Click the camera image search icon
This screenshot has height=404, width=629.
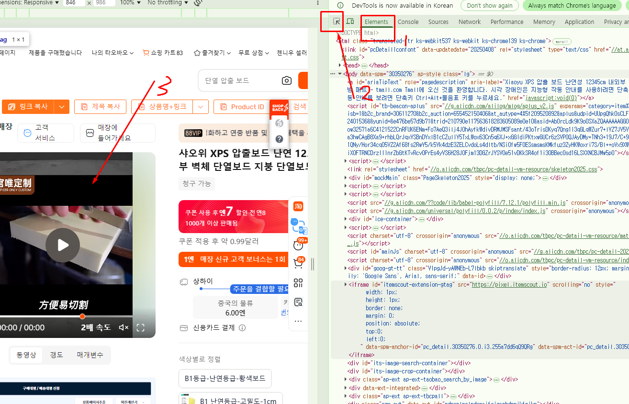click(286, 80)
